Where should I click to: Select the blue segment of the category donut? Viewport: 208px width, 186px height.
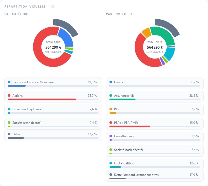pyautogui.click(x=66, y=38)
